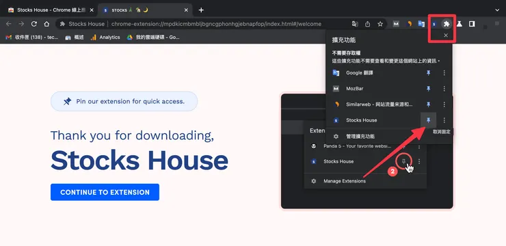Bookmark this page with the star icon
Screen dimensions: 506x246
(380, 24)
